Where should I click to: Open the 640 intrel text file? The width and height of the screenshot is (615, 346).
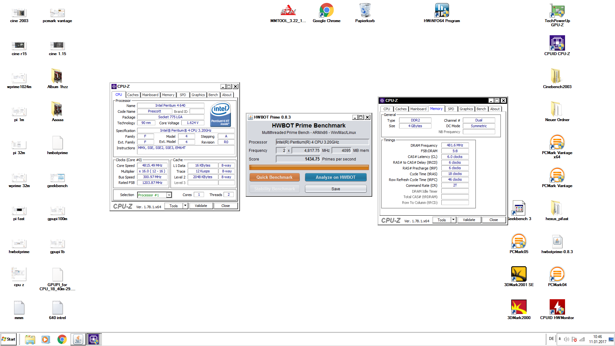pyautogui.click(x=57, y=309)
